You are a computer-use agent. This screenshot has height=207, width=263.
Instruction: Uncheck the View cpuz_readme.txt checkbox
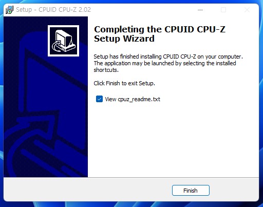(x=99, y=99)
